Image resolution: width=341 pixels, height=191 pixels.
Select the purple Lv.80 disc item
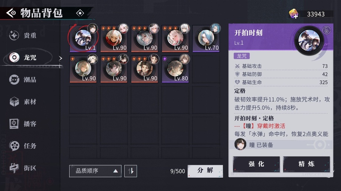click(175, 69)
